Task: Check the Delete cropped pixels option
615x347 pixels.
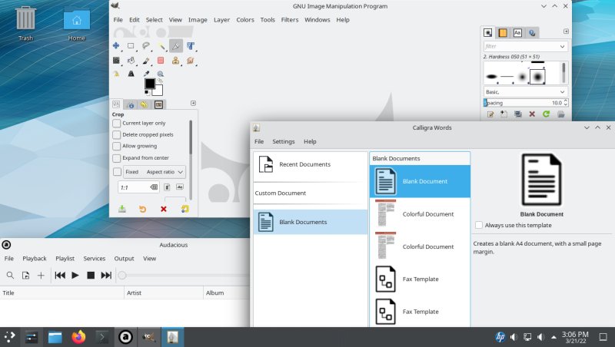Action: [x=117, y=134]
